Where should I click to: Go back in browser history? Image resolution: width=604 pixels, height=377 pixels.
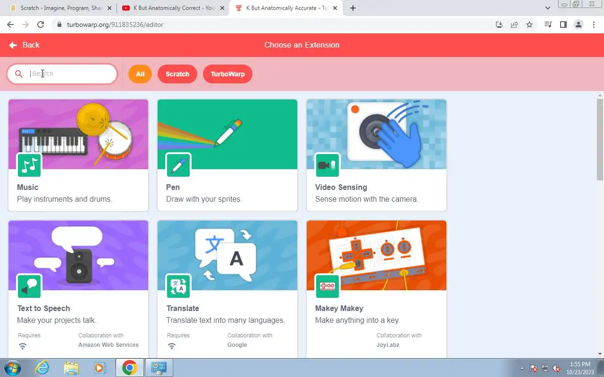pyautogui.click(x=10, y=25)
